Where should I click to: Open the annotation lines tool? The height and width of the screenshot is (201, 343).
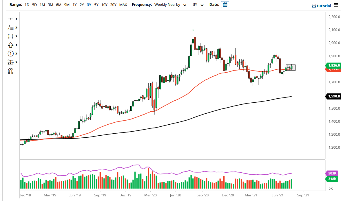(11, 27)
